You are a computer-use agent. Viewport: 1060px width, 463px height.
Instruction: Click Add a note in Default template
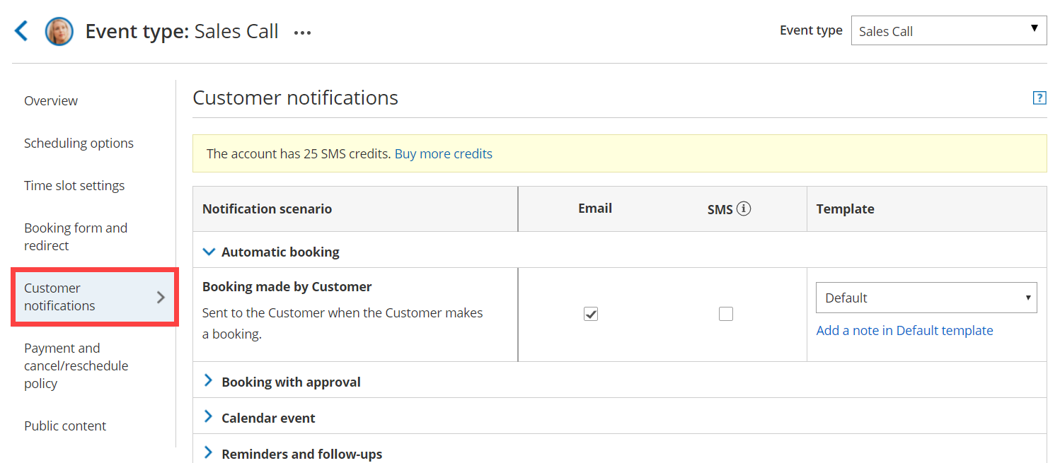click(904, 330)
